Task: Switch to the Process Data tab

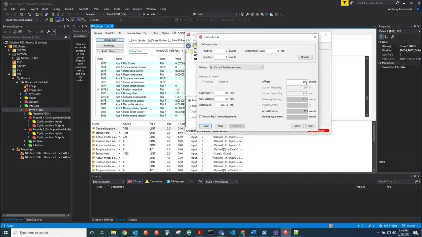Action: coord(134,33)
